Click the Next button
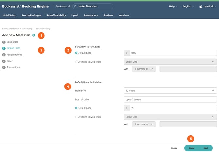 point(206,148)
